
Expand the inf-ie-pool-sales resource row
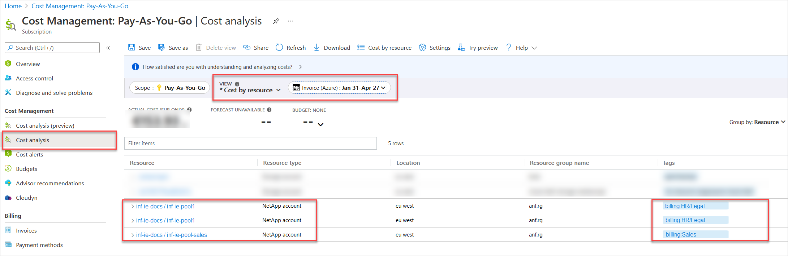(133, 235)
